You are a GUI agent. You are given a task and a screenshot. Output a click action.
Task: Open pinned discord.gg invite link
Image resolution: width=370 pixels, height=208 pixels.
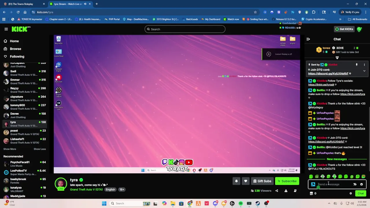(x=328, y=74)
